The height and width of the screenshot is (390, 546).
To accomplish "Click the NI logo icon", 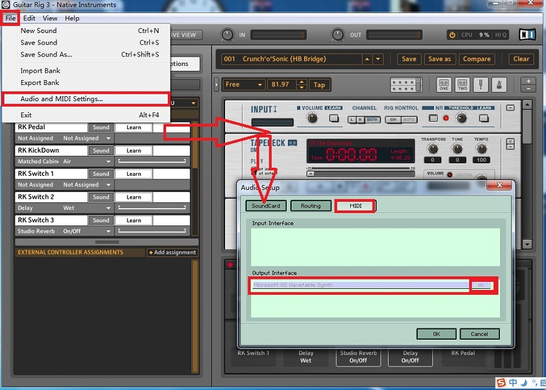I will click(527, 34).
